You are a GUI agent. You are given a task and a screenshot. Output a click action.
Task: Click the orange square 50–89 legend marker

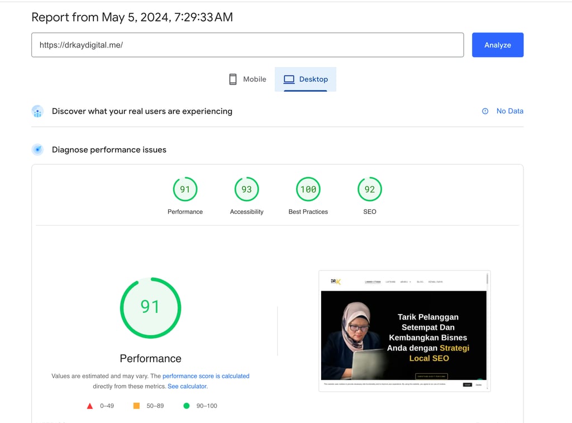pyautogui.click(x=136, y=406)
